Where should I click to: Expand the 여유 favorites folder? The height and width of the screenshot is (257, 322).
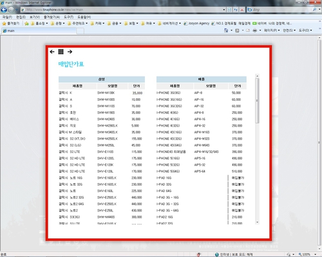[148, 23]
